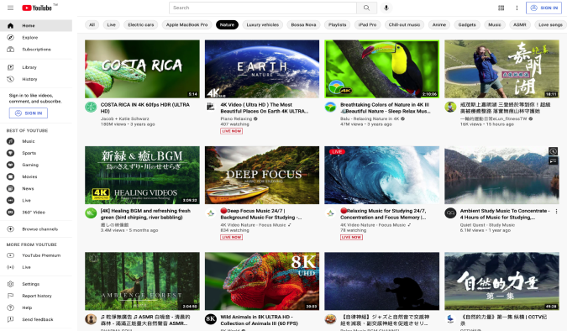Image resolution: width=567 pixels, height=331 pixels.
Task: Select the Chill-out music chip
Action: pyautogui.click(x=404, y=25)
